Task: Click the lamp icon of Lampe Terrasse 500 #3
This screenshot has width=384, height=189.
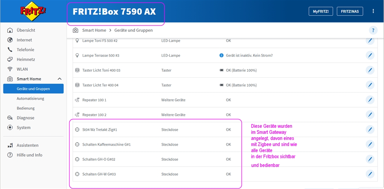Action: tap(77, 55)
